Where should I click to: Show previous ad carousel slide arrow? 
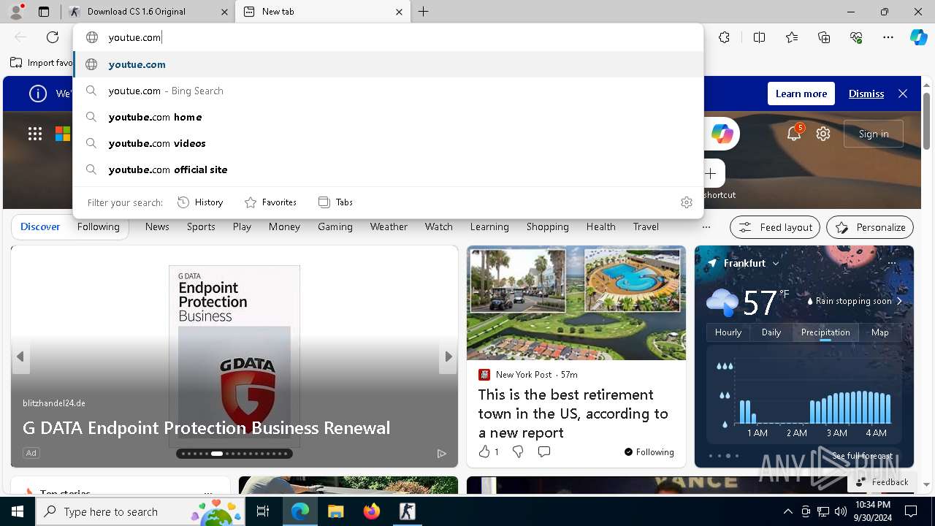click(x=20, y=357)
